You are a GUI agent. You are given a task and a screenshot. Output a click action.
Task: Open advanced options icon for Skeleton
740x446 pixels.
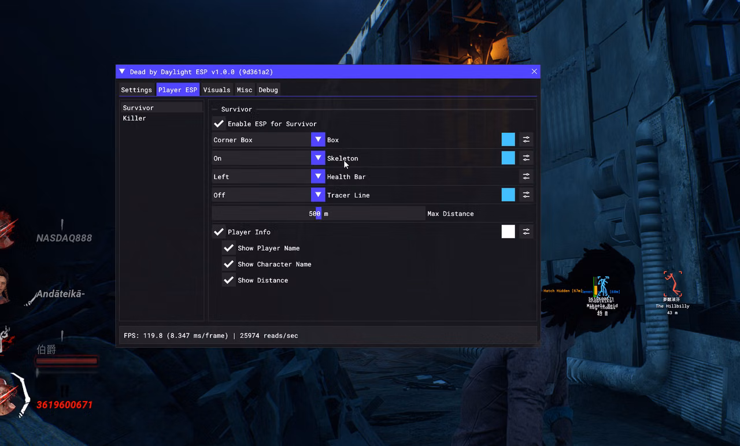tap(526, 158)
